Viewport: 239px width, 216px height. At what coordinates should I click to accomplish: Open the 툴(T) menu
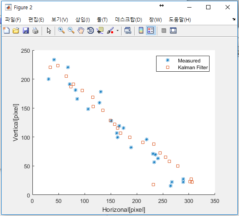[x=102, y=19]
